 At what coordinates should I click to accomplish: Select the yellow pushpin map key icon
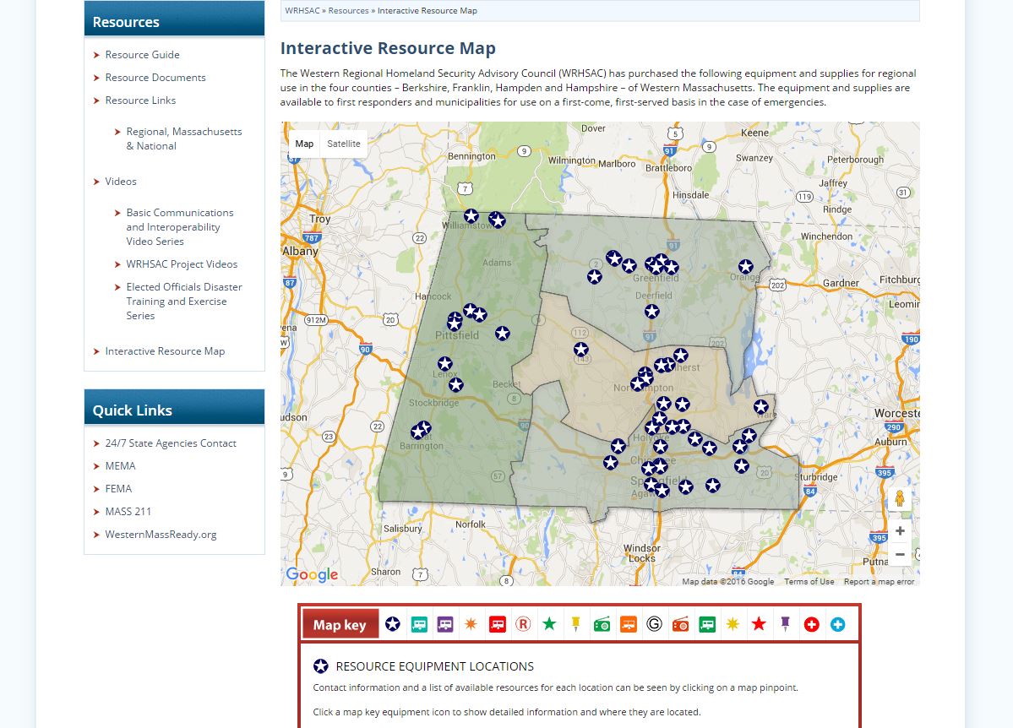click(575, 623)
